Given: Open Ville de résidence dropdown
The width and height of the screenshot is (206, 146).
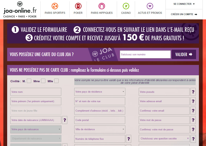Looking at the screenshot, I should point(100,129).
